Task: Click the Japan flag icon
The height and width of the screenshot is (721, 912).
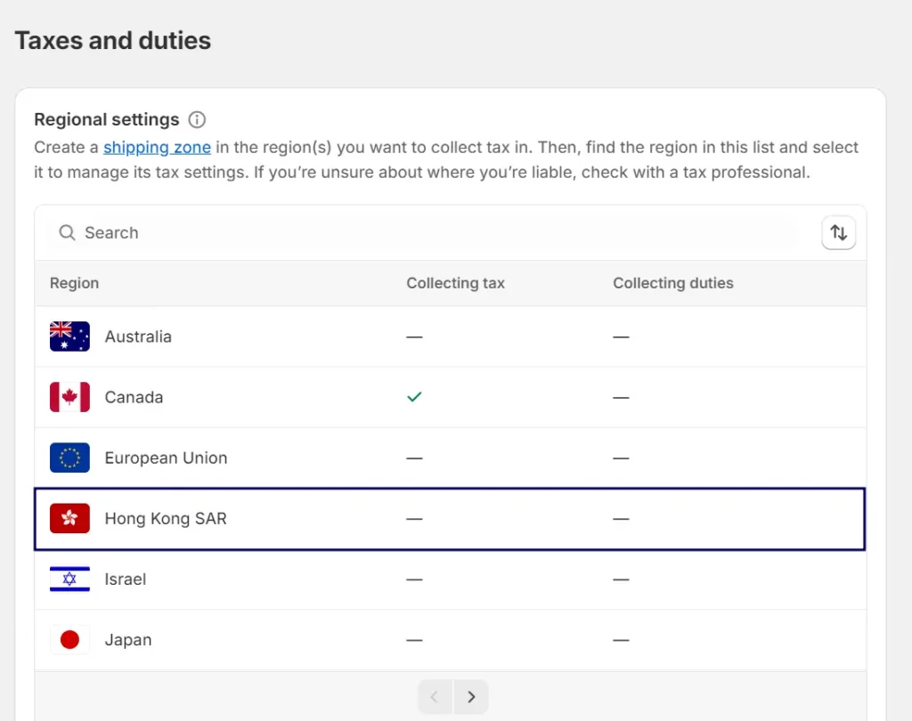Action: [69, 639]
